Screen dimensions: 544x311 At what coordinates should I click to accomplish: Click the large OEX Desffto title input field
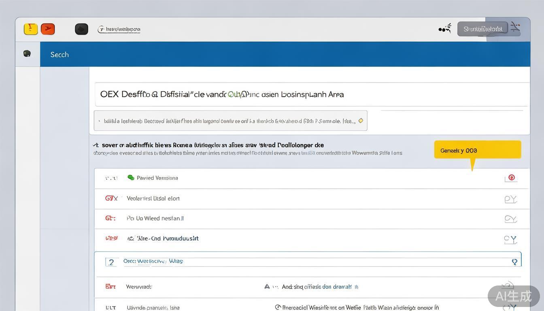[x=312, y=94]
